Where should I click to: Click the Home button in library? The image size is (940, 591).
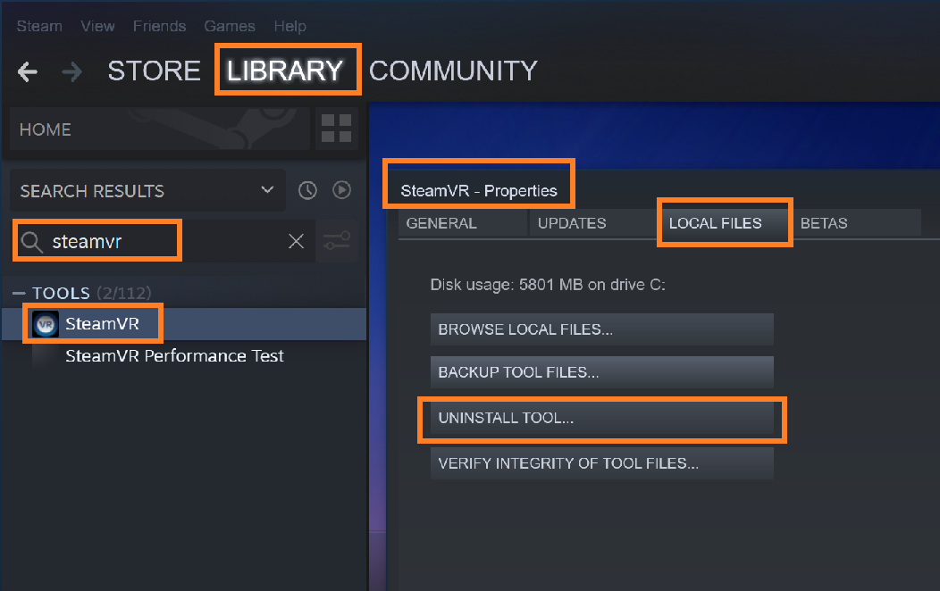(x=159, y=129)
